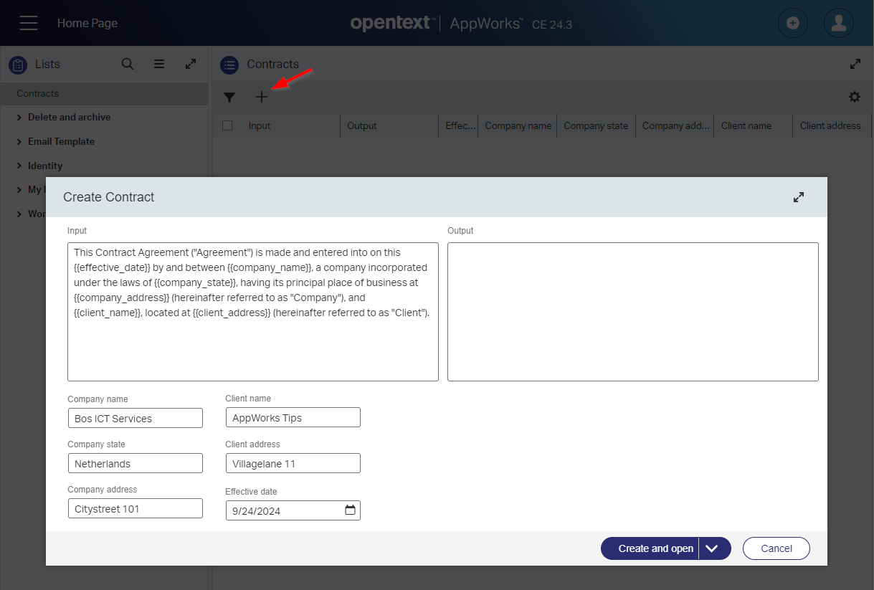
Task: Maximize the Create Contract dialog
Action: pos(799,196)
